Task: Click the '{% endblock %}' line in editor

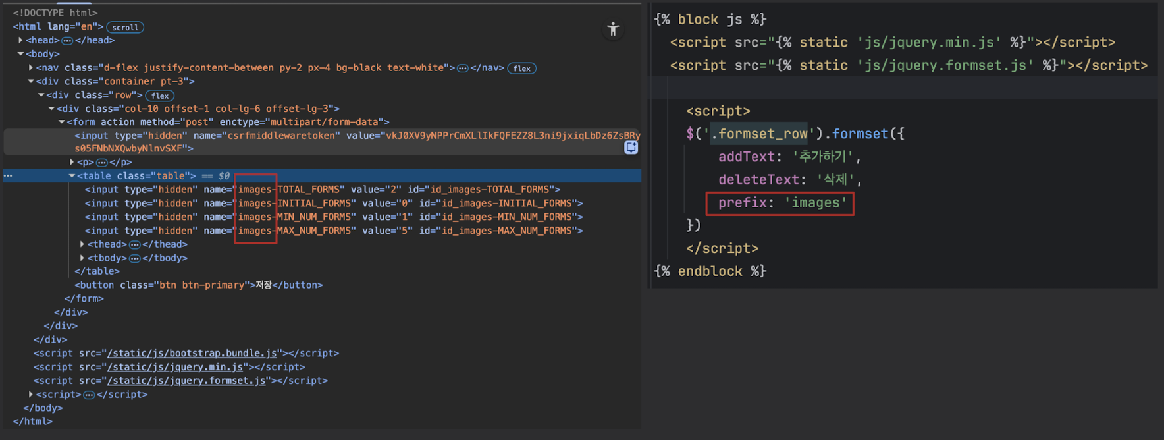Action: (710, 271)
